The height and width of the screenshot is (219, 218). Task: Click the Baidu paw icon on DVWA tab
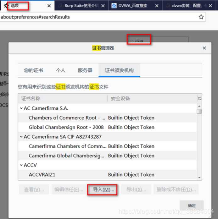(114, 6)
